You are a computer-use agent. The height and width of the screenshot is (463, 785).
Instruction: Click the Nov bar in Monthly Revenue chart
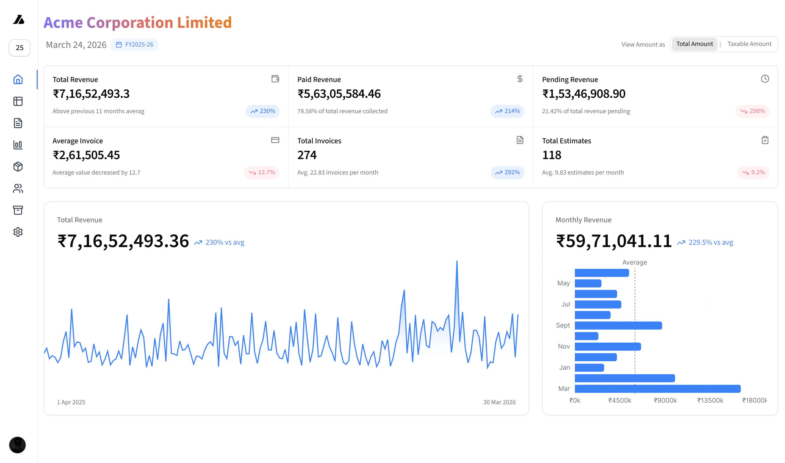(x=608, y=347)
